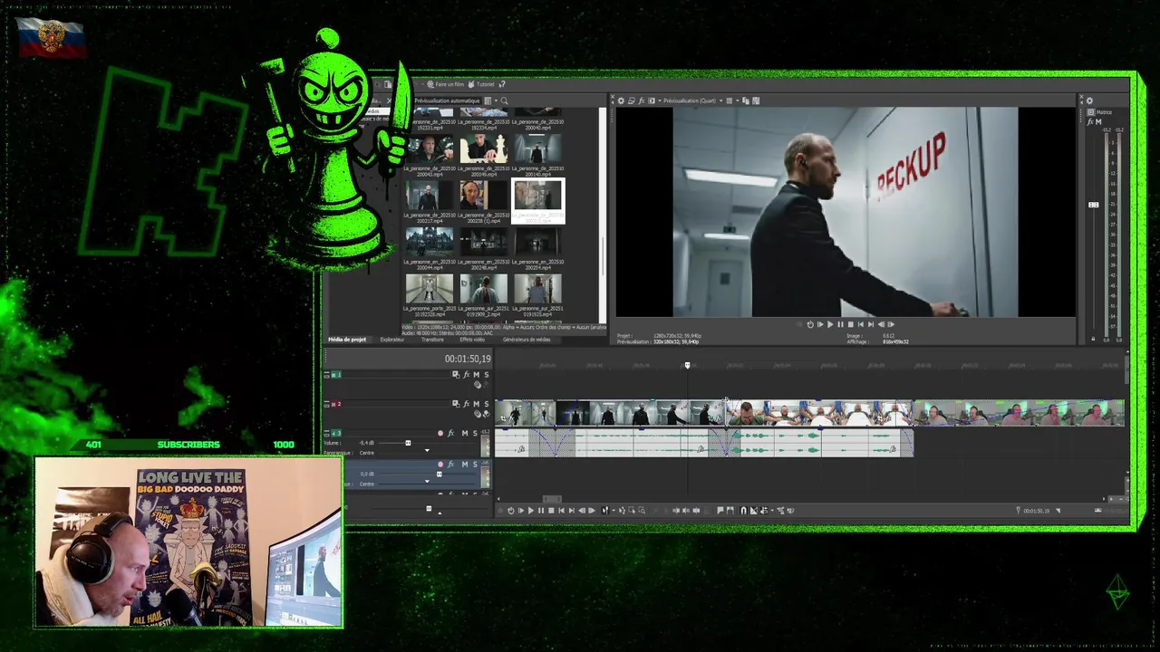The image size is (1160, 652).
Task: Mute audio track 3
Action: pos(465,433)
